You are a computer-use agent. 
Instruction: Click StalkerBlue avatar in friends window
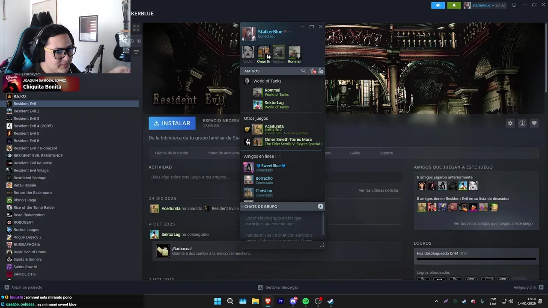249,34
